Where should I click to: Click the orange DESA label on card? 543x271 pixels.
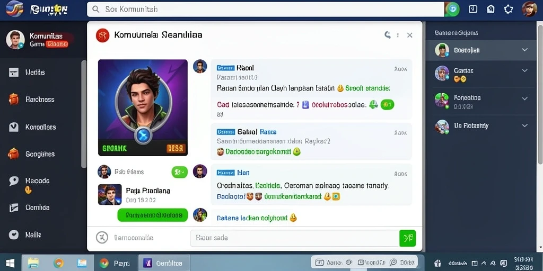click(x=176, y=149)
